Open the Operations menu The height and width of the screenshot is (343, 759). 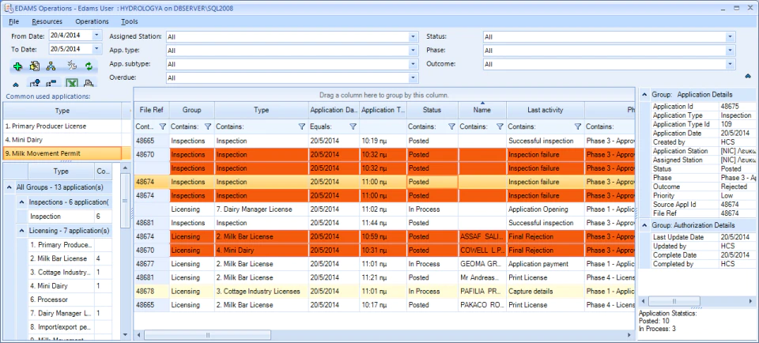tap(92, 21)
